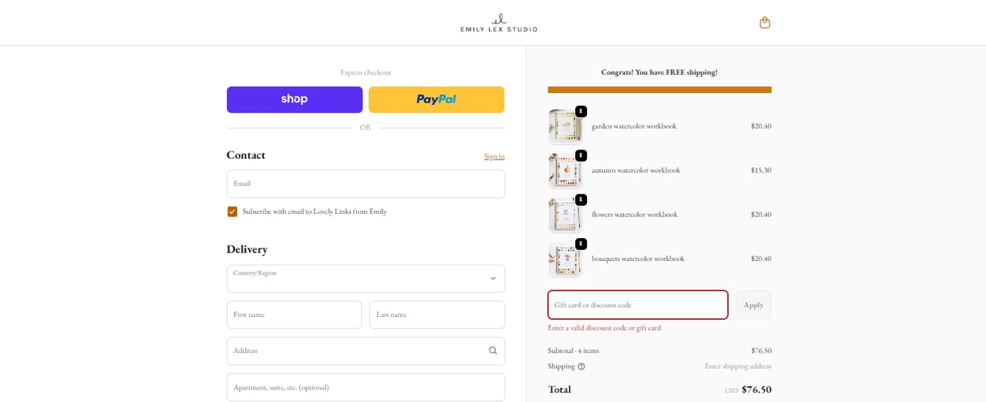986x402 pixels.
Task: Click the Apply discount button
Action: click(x=753, y=305)
